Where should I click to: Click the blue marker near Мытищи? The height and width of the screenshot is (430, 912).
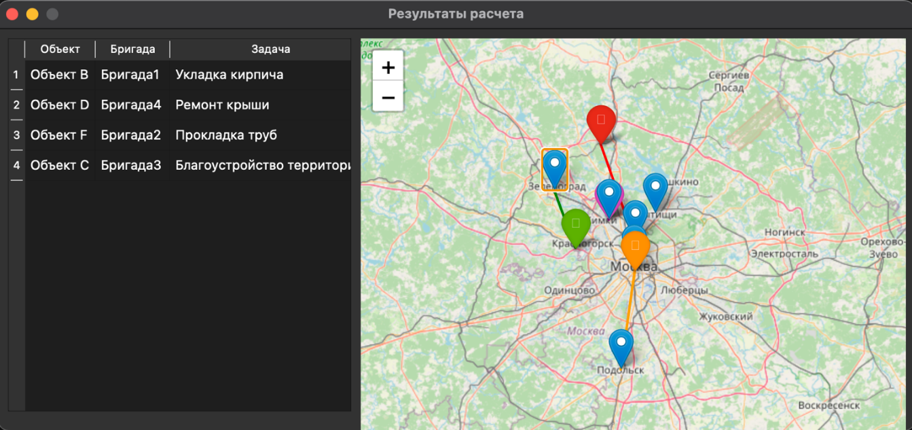635,215
